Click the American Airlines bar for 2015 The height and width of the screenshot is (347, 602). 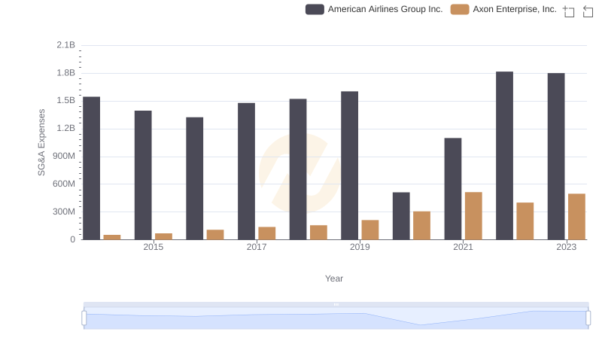click(x=143, y=175)
